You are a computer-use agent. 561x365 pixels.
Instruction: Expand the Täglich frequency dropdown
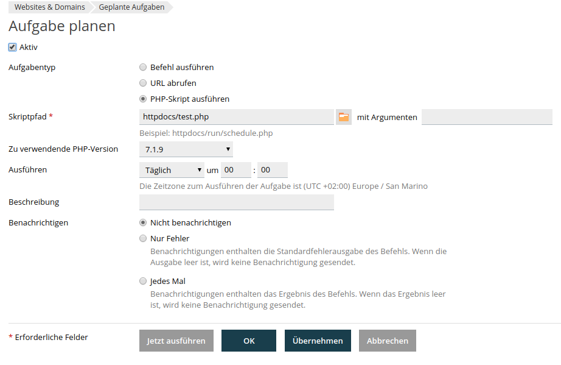[172, 170]
